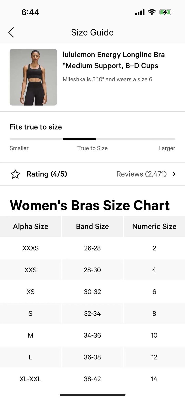The image size is (185, 400).
Task: Tap the numeric size 8 cell
Action: pos(154,314)
